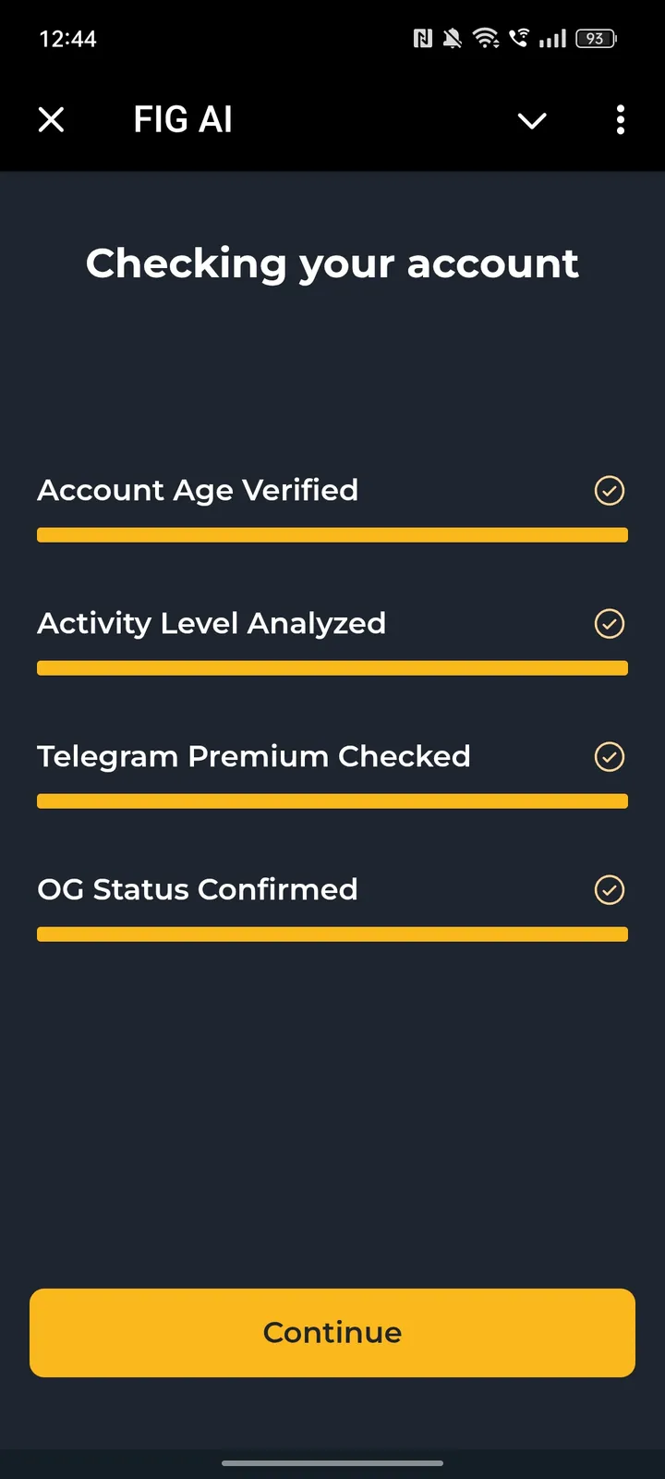Image resolution: width=665 pixels, height=1479 pixels.
Task: Tap the cellular signal bars icon
Action: point(552,39)
